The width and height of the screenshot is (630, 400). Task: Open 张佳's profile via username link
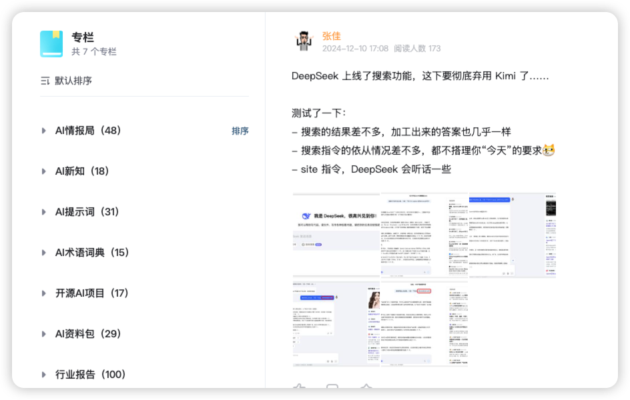331,35
